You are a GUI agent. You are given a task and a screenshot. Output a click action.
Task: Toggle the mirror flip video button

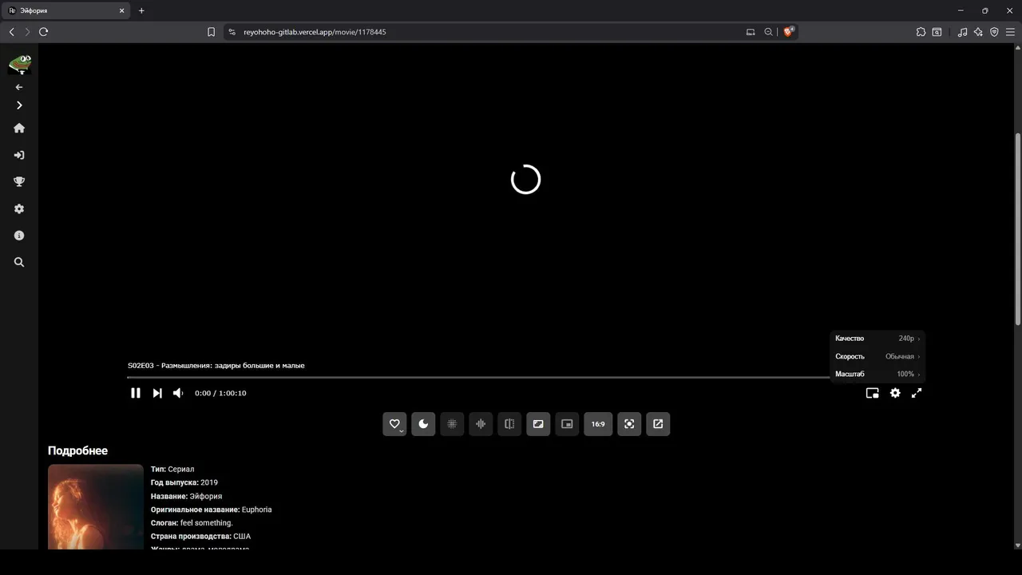pyautogui.click(x=509, y=424)
